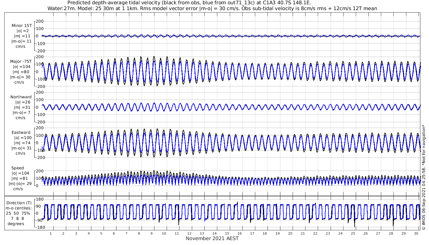Viewport: 429px width, 245px height.
Task: Select the 'Direction (T)' panel label
Action: pyautogui.click(x=19, y=203)
